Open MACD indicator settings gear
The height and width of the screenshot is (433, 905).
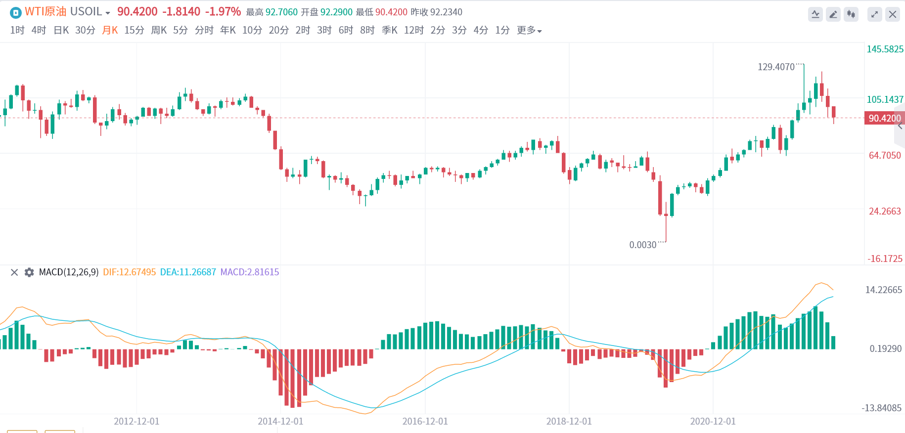pos(29,272)
